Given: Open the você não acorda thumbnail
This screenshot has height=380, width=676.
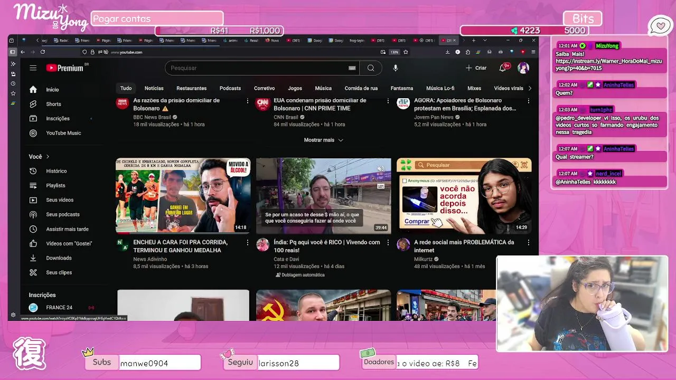Looking at the screenshot, I should [464, 196].
